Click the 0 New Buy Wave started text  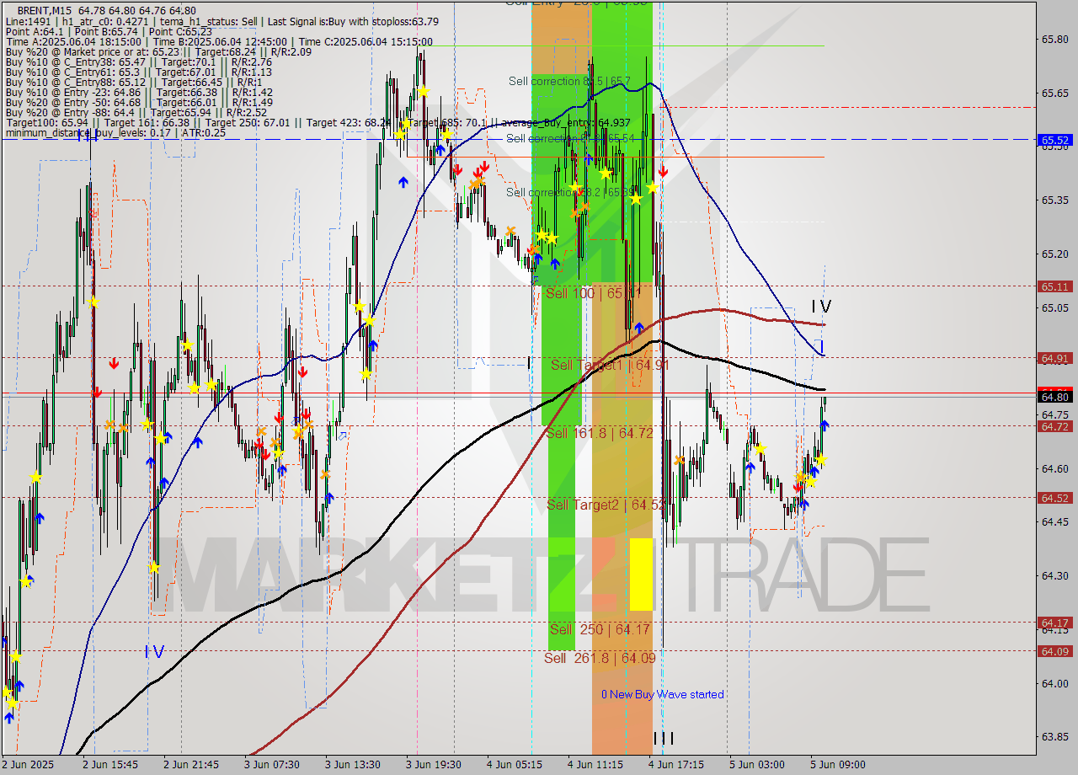pyautogui.click(x=662, y=694)
